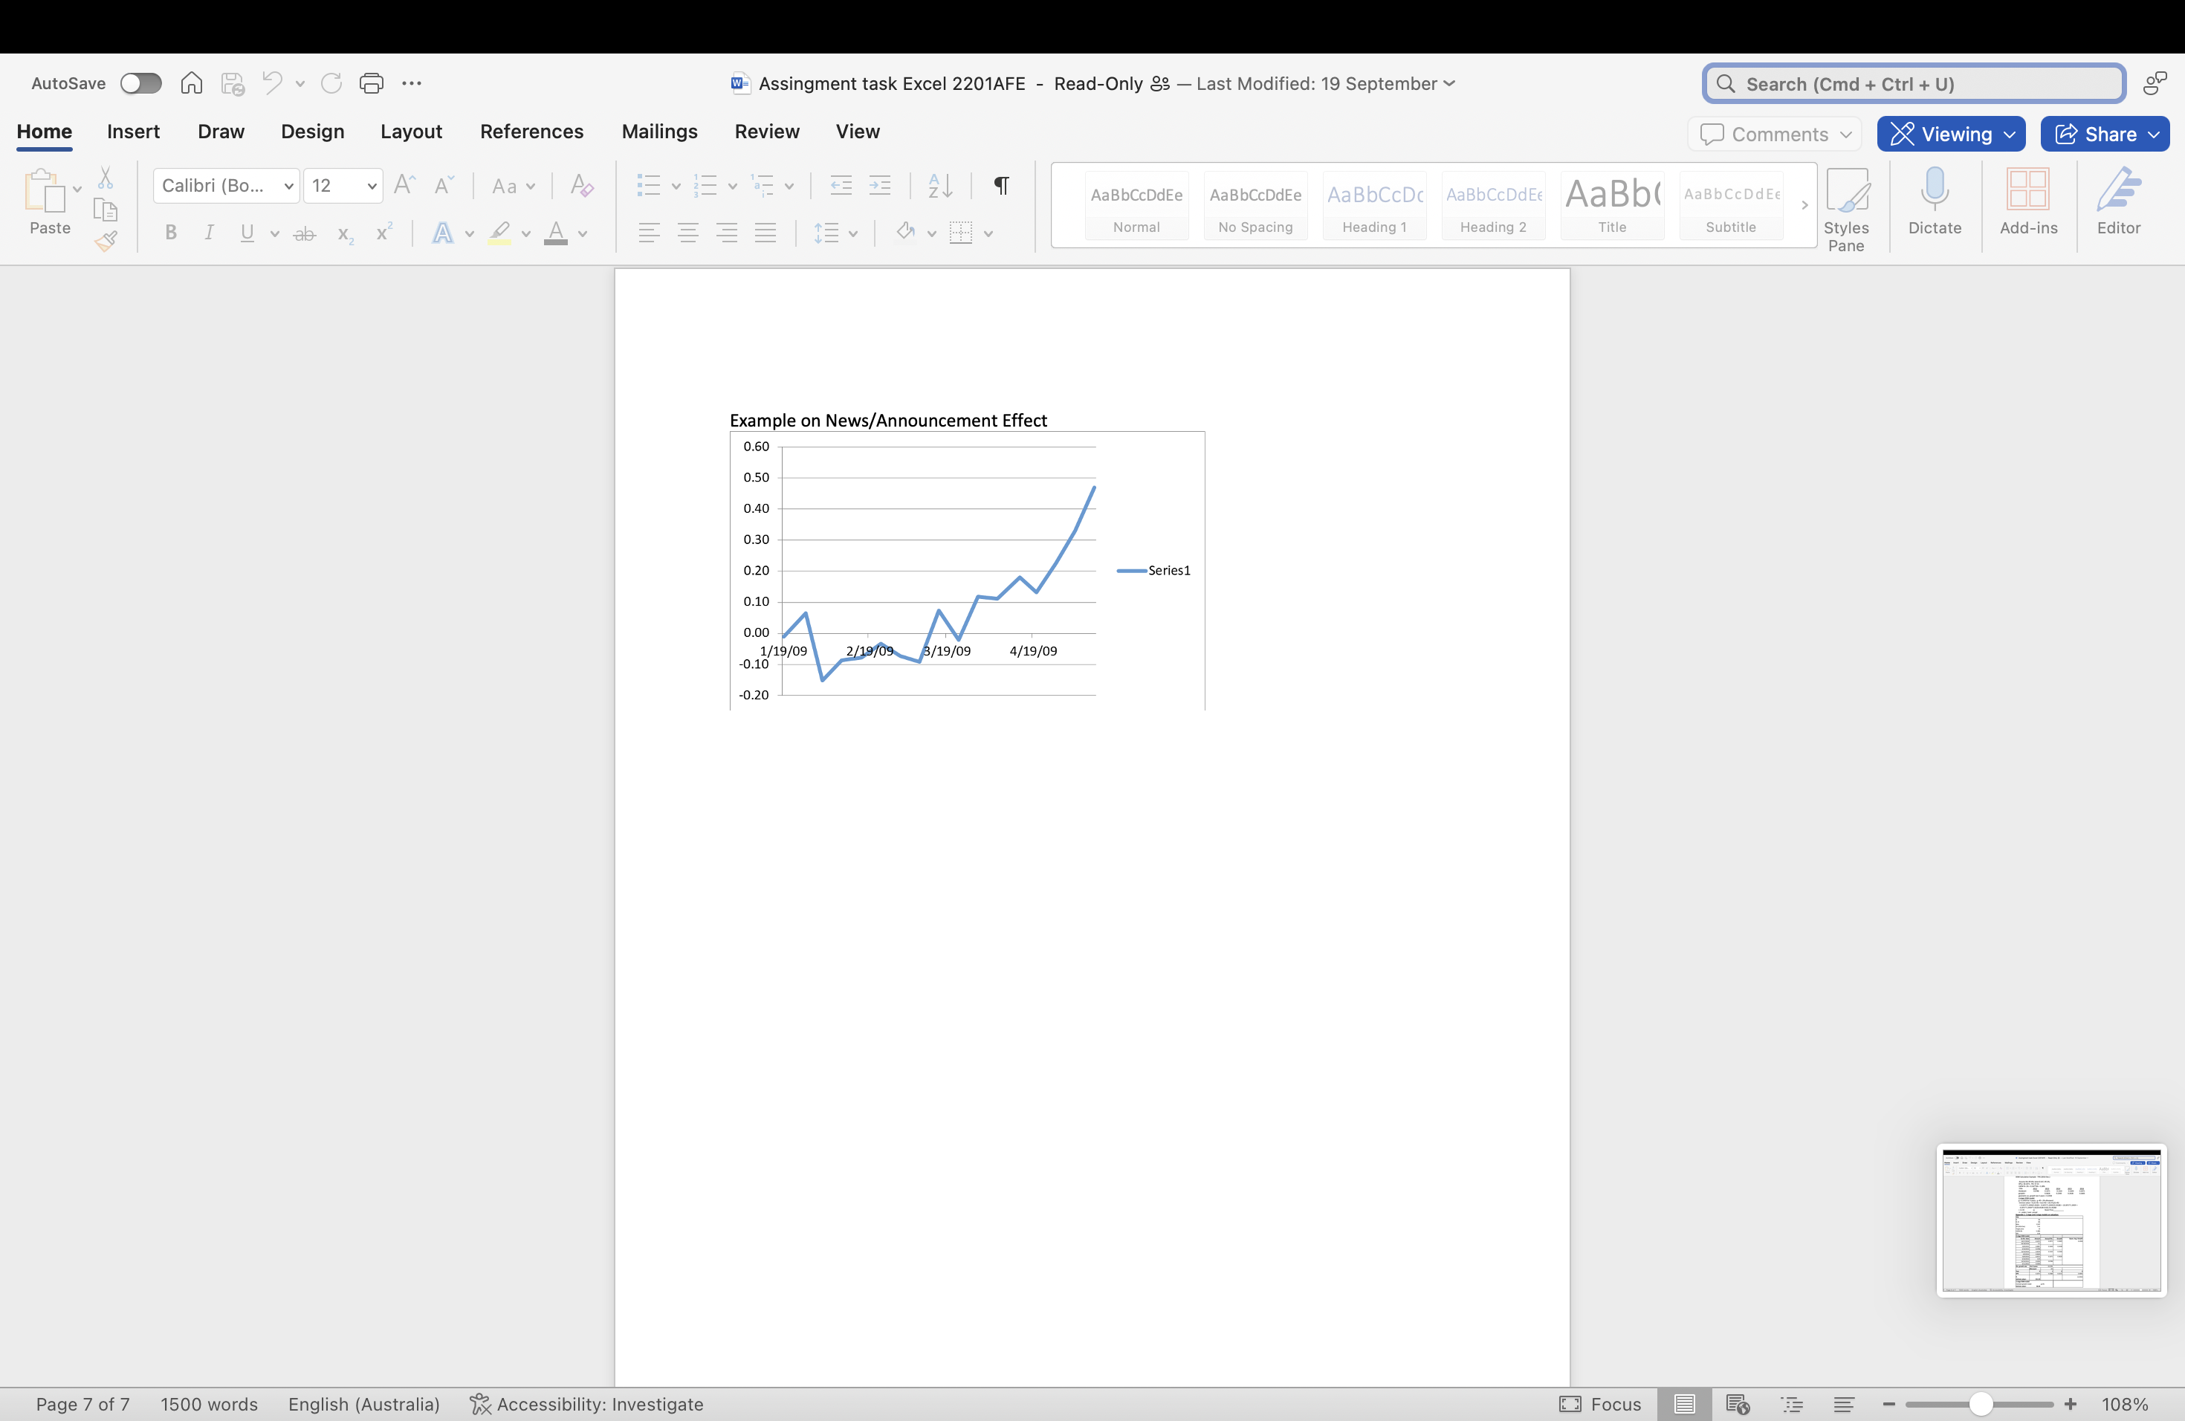The width and height of the screenshot is (2185, 1421).
Task: Open the Add-ins panel
Action: (x=2029, y=204)
